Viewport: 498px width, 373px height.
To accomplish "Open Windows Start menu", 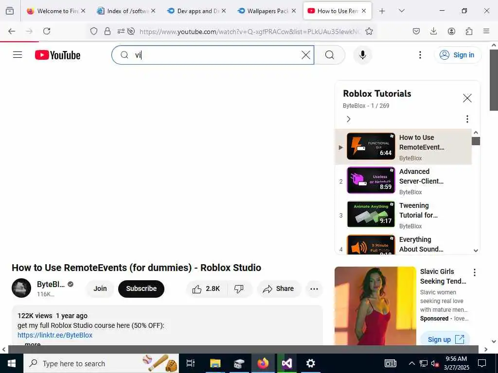I will tap(12, 363).
